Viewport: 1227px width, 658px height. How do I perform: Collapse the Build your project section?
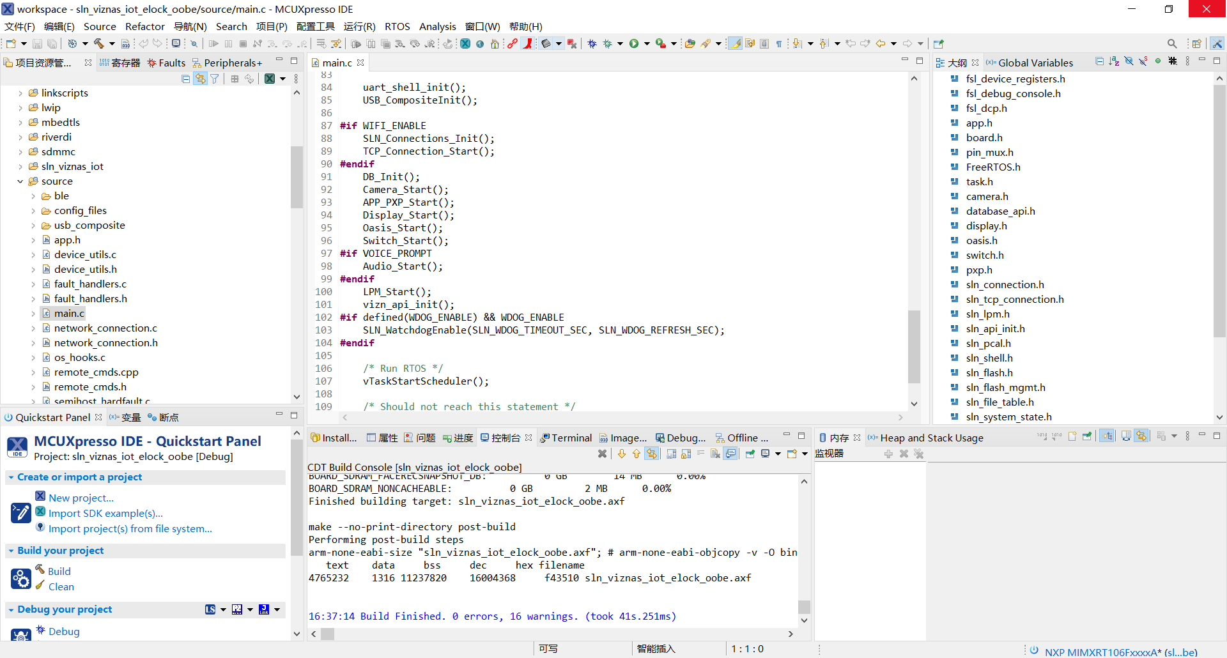tap(11, 551)
